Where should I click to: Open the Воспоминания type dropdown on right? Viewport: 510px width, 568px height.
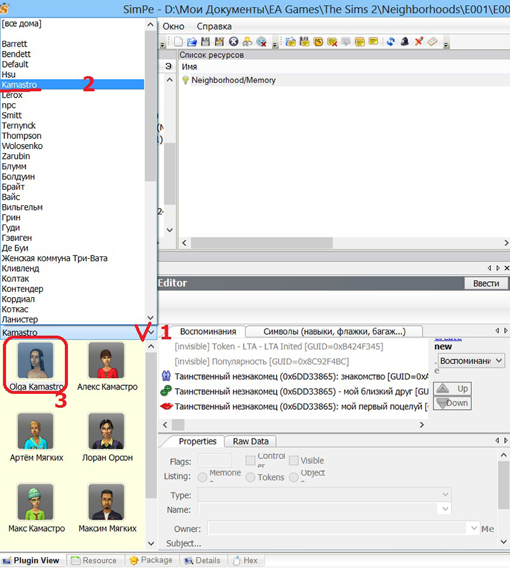[499, 361]
